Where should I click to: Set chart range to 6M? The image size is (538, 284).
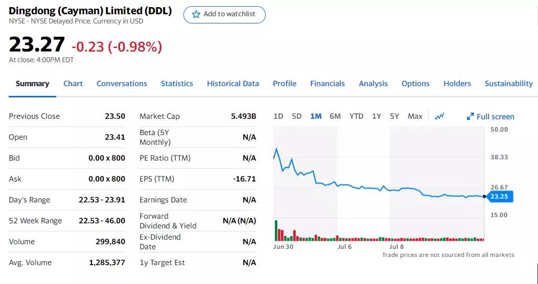click(x=335, y=116)
